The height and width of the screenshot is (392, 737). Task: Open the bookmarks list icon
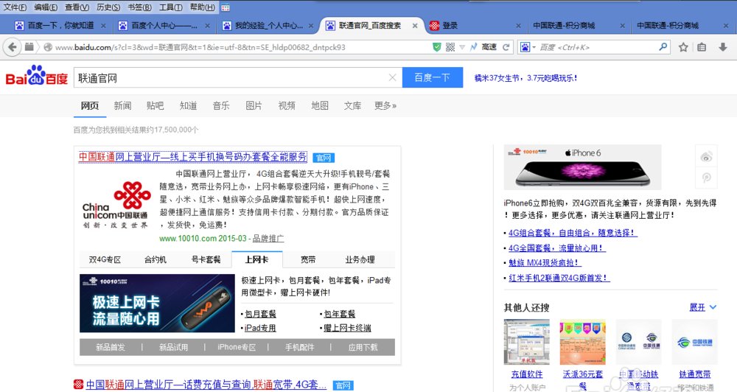(702, 47)
